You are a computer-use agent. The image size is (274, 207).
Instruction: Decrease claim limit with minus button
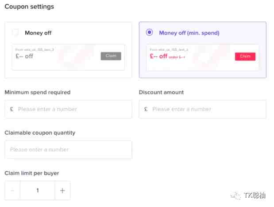[x=12, y=190]
